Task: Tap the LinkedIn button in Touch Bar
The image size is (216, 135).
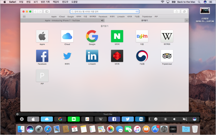Action: pyautogui.click(x=140, y=119)
